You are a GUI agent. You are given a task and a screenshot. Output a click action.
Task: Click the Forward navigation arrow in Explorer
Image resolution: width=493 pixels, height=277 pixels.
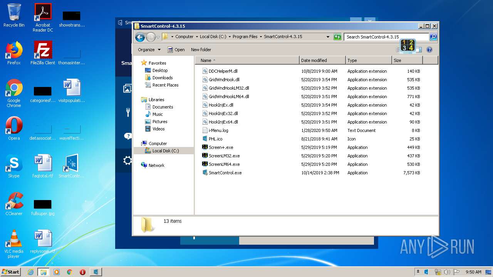coord(151,37)
